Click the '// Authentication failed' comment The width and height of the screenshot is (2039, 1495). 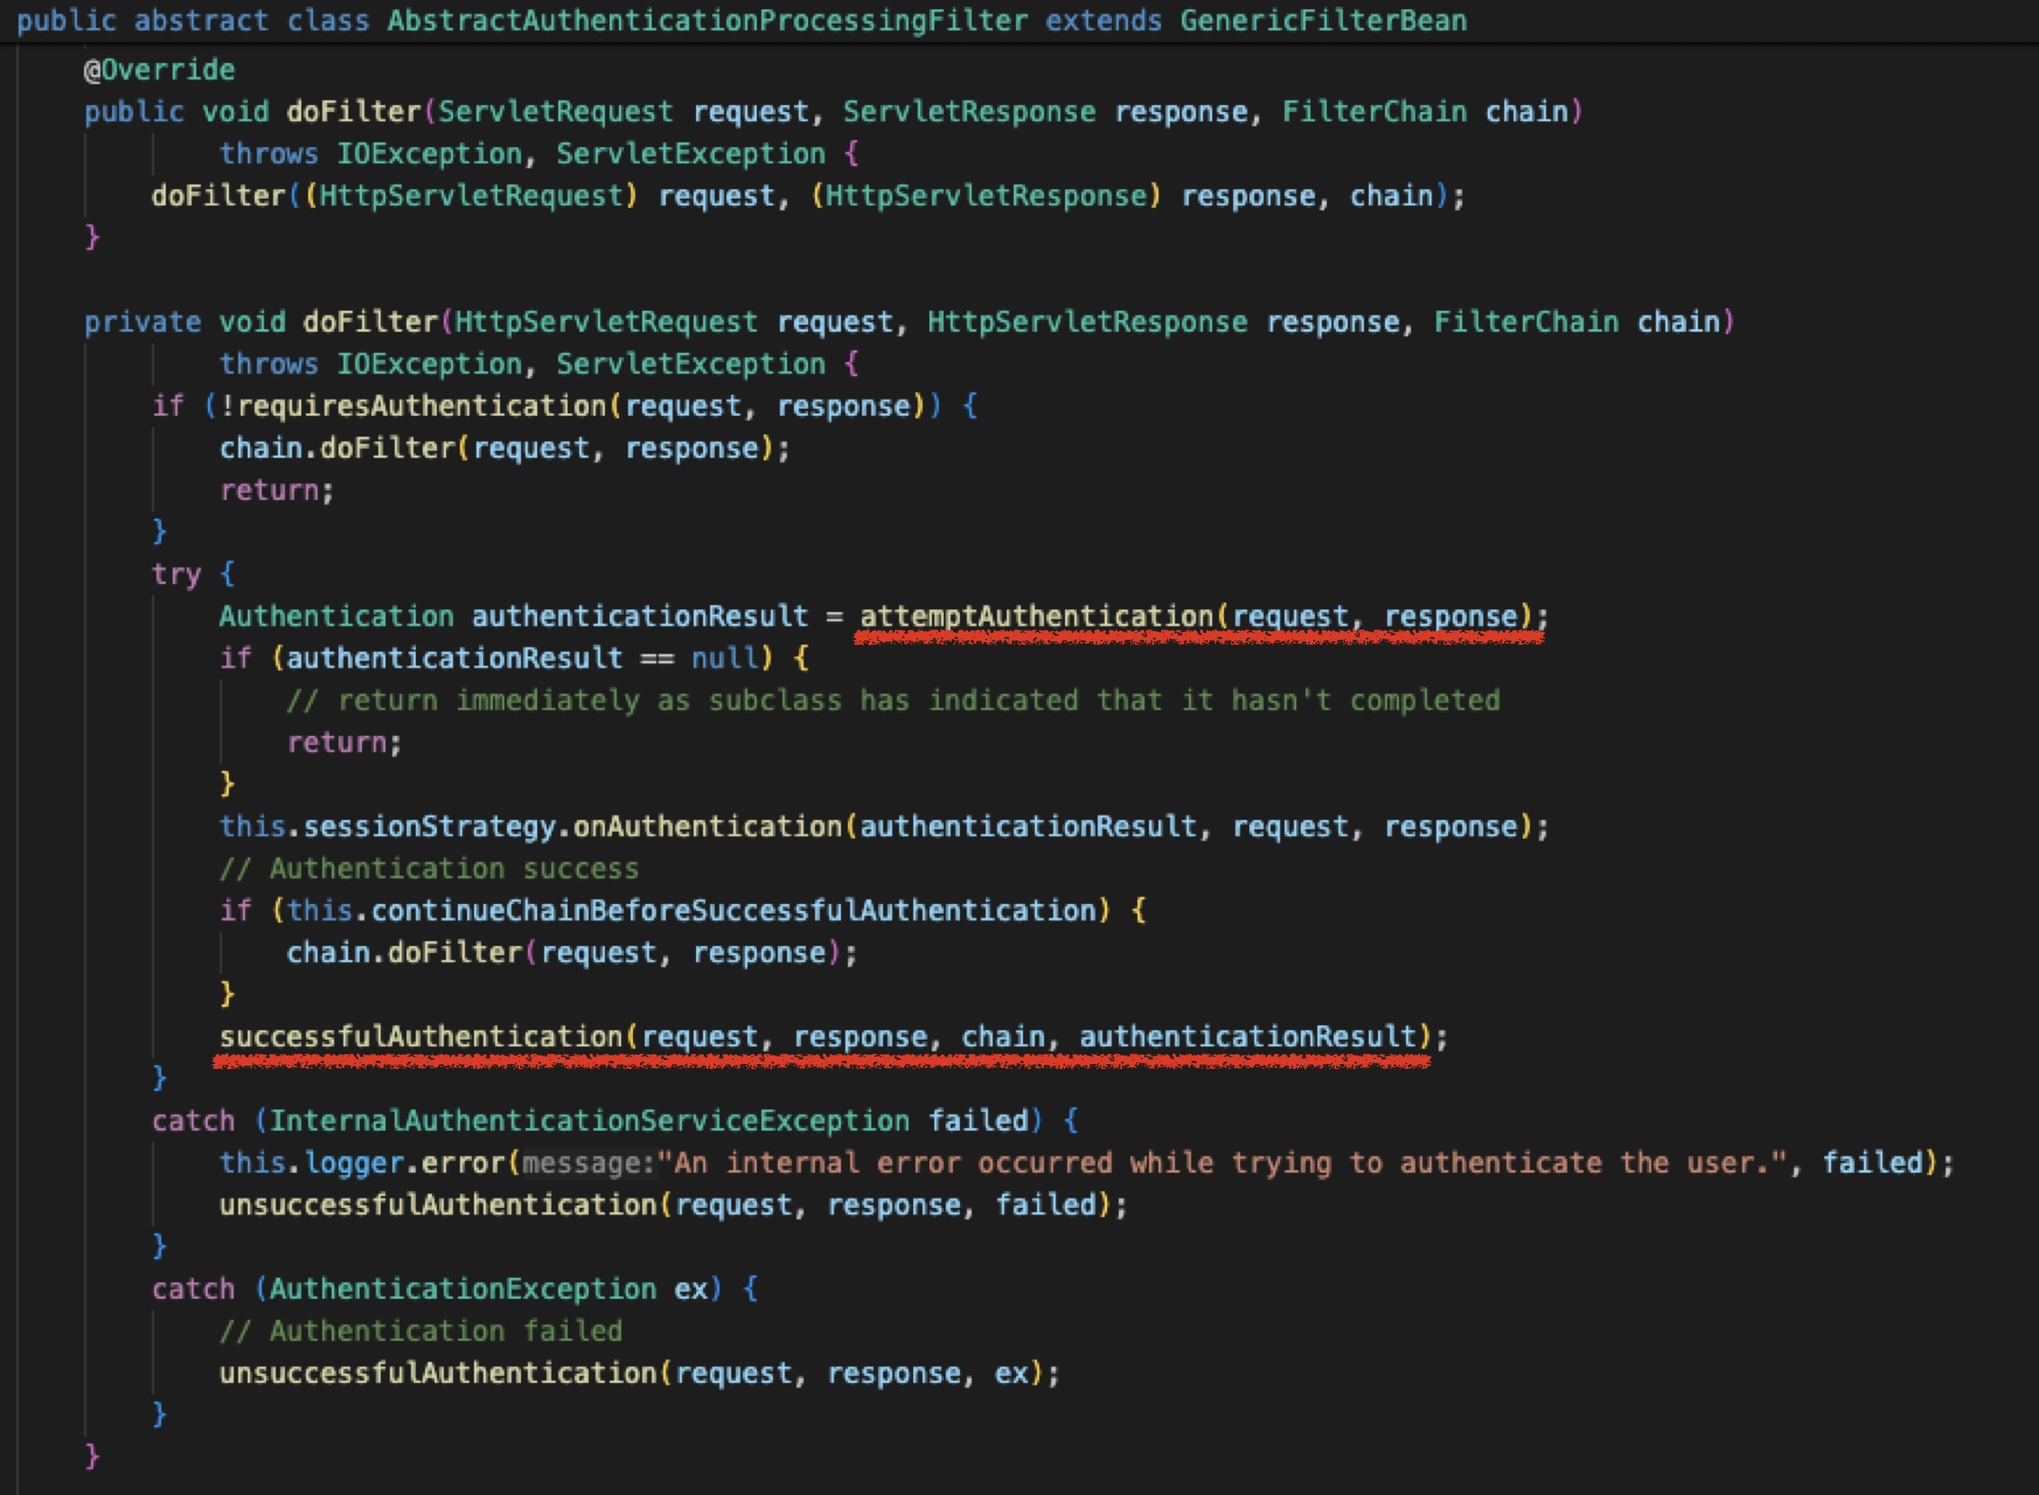pyautogui.click(x=421, y=1330)
